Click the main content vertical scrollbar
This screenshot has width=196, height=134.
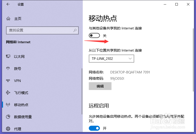[x=193, y=60]
